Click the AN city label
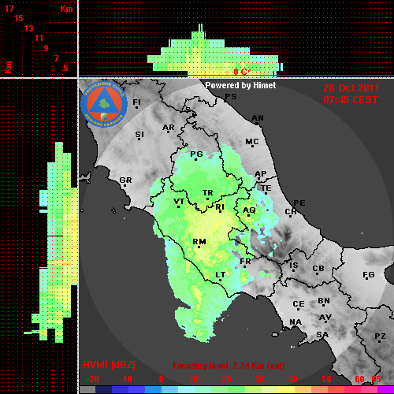This screenshot has width=394, height=394. (258, 118)
